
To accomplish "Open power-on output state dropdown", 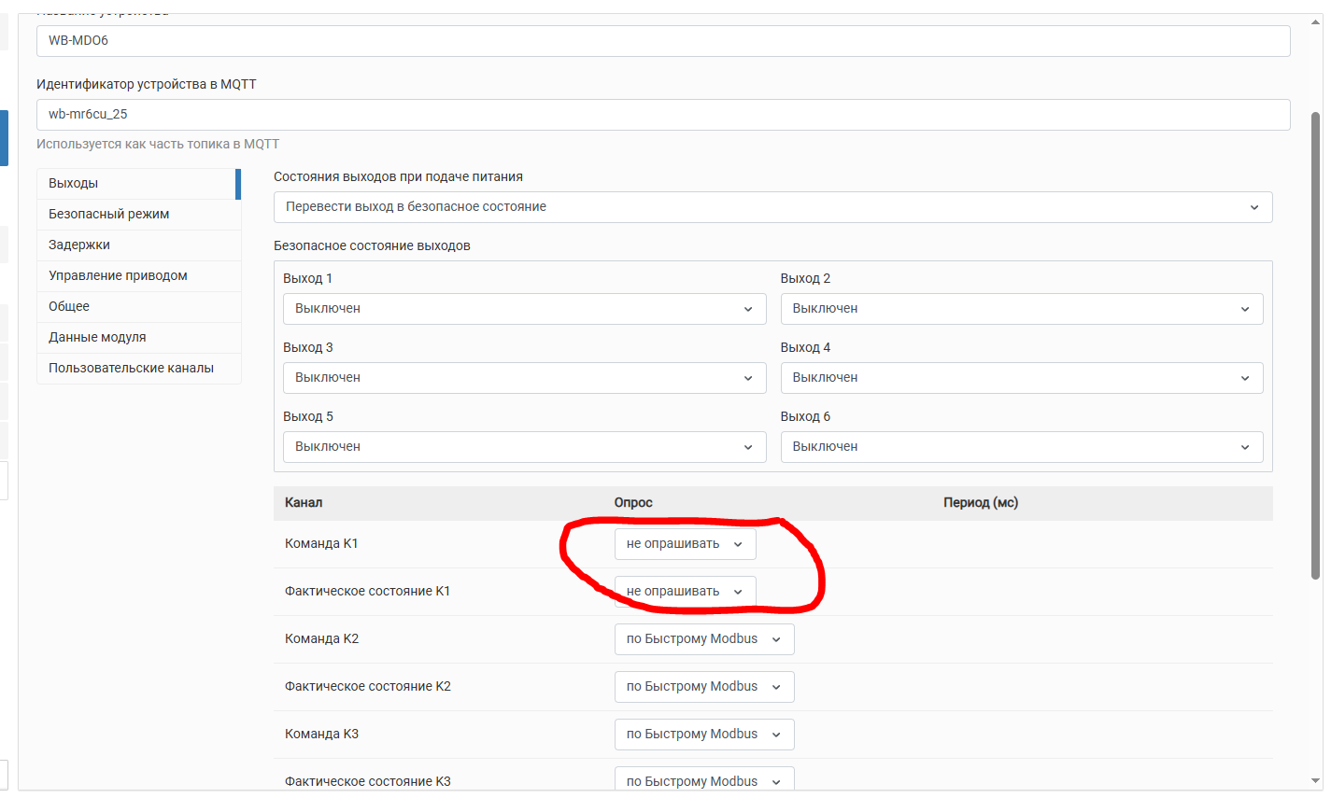I will 772,207.
